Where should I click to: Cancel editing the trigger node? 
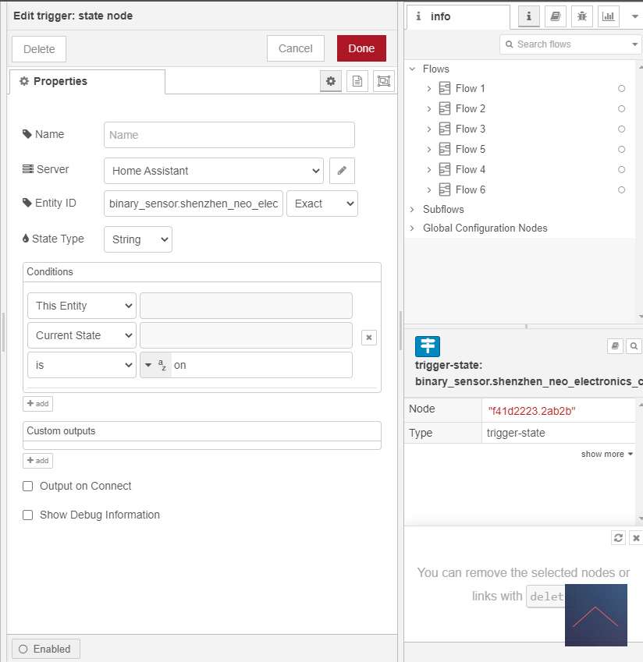(295, 48)
